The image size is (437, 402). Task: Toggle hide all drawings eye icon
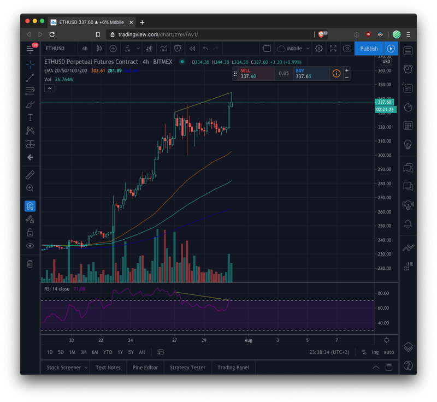click(x=30, y=246)
